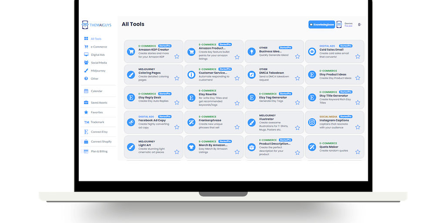
Task: Click the All Tools page heading
Action: point(133,24)
